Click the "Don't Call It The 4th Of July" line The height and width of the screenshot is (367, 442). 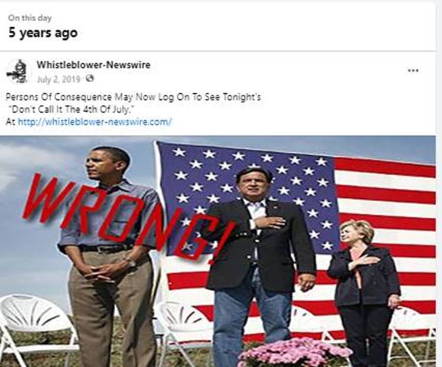click(70, 110)
